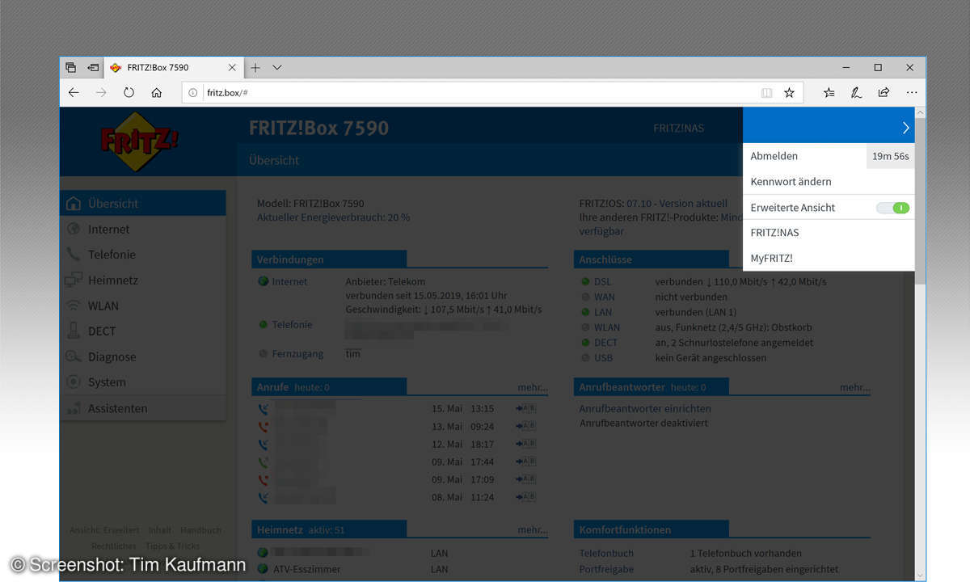Click phonebook icon for 15. Mai call
970x582 pixels.
[x=526, y=408]
